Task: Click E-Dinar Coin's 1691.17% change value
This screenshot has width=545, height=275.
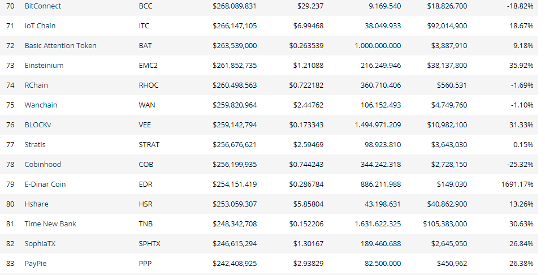Action: 517,184
